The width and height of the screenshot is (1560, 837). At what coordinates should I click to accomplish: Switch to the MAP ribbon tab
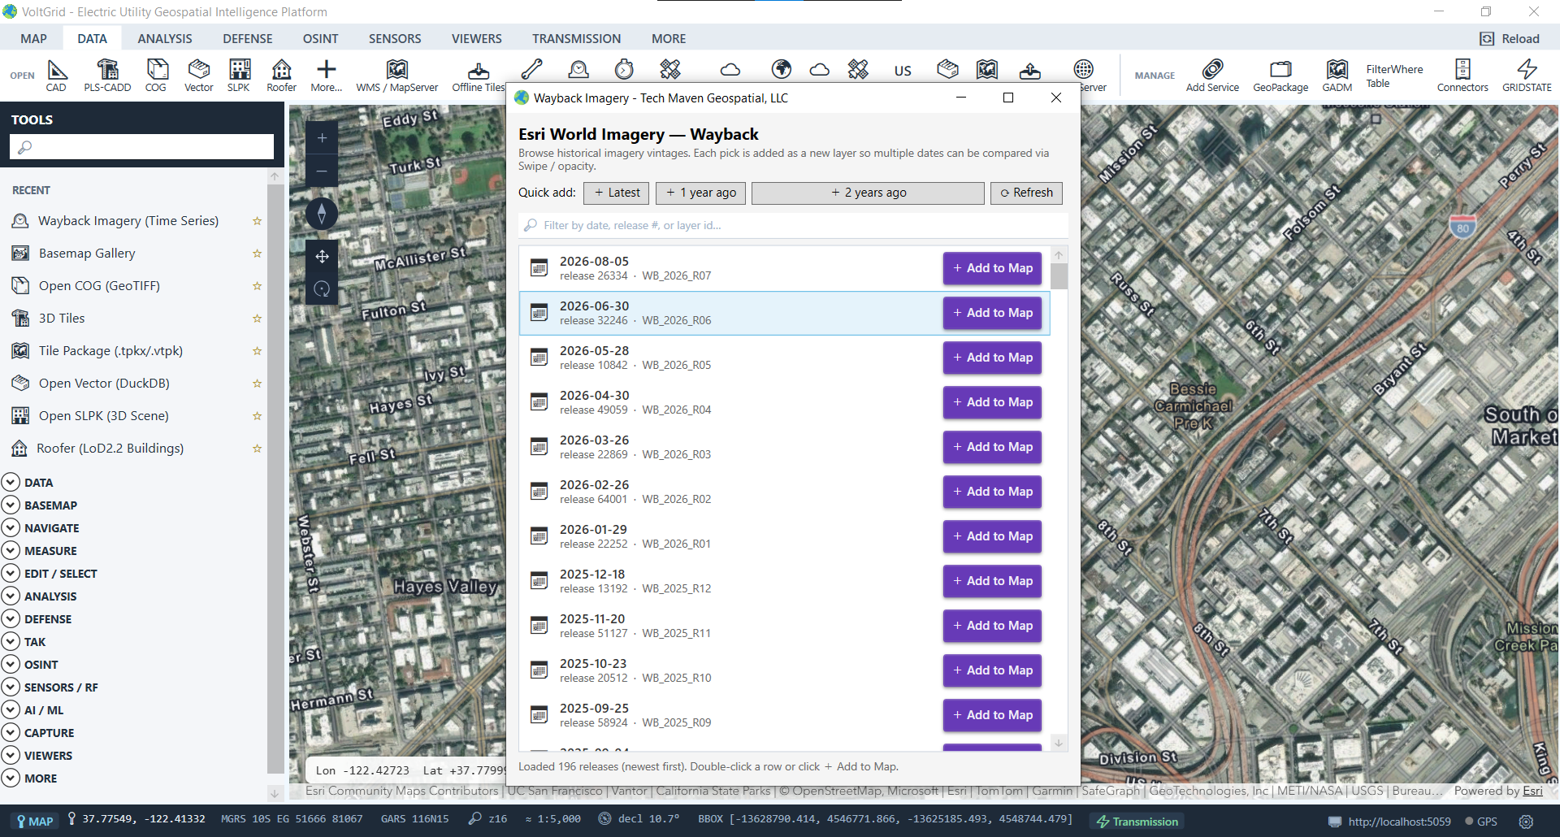pos(33,38)
